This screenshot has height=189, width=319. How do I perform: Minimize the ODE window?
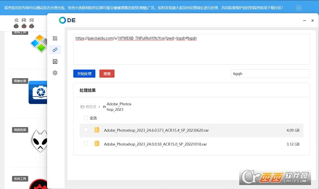coord(304,21)
